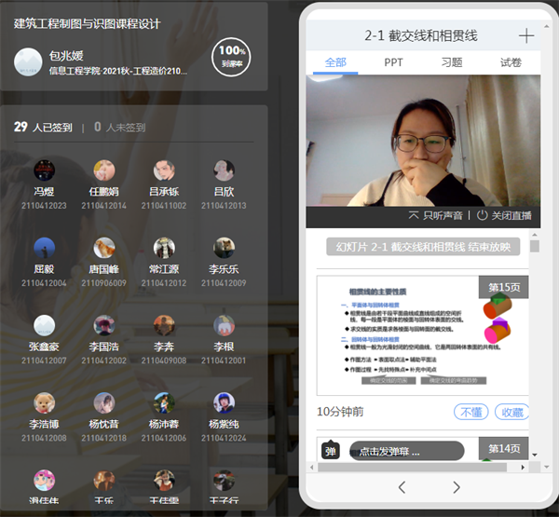Open the 100% attendance rate circle
The height and width of the screenshot is (517, 559).
[232, 58]
